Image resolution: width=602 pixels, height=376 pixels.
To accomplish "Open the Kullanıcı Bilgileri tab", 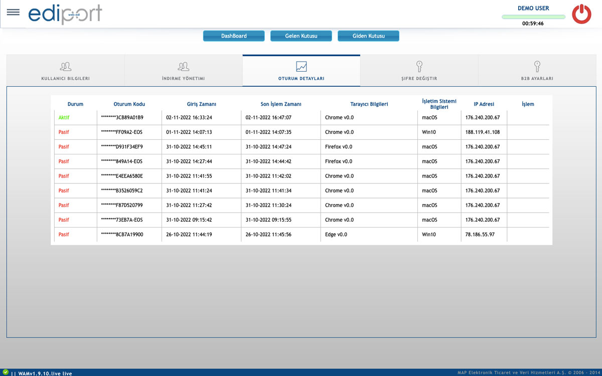I will pos(66,70).
